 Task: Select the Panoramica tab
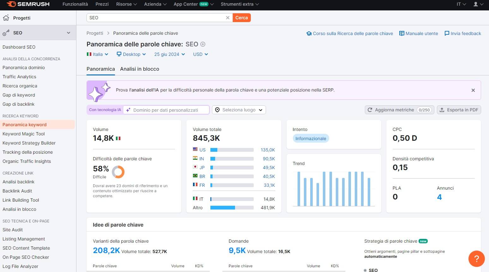pyautogui.click(x=101, y=69)
